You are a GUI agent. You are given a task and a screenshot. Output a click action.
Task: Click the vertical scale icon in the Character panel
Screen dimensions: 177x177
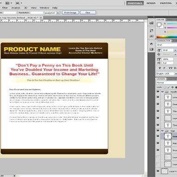click(159, 59)
